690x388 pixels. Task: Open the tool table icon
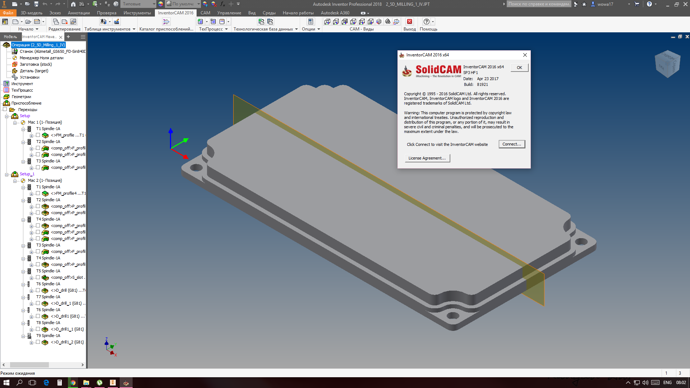tap(103, 22)
